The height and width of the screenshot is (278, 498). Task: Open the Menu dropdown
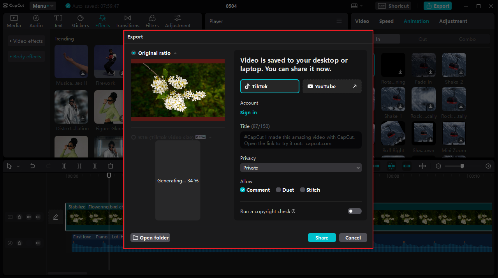point(43,6)
